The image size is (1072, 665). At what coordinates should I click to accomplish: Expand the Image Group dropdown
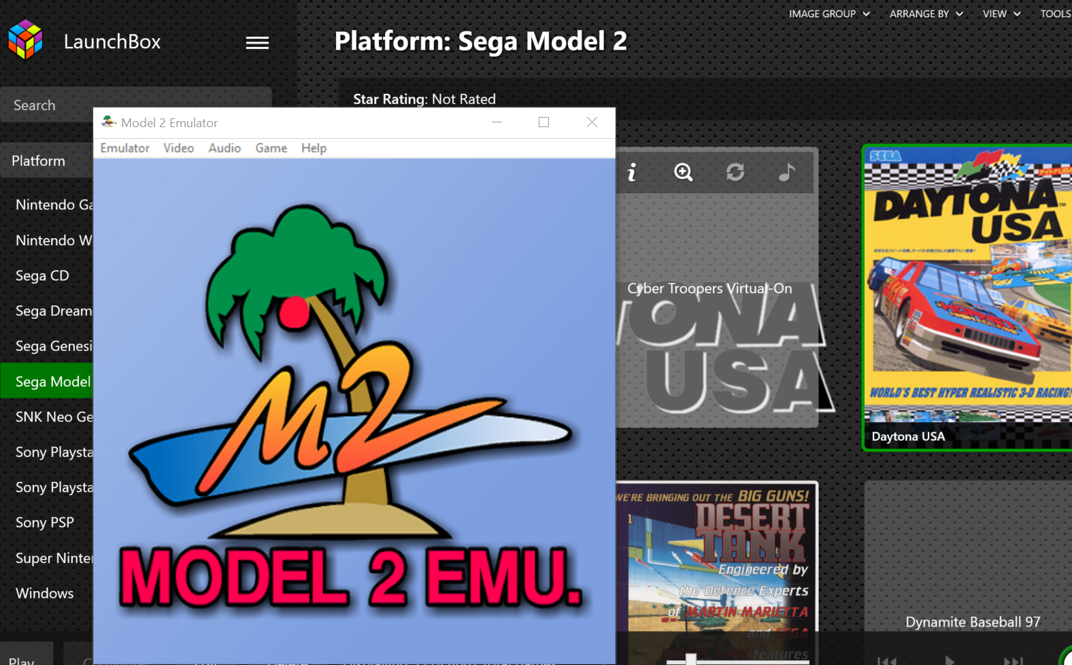tap(829, 14)
